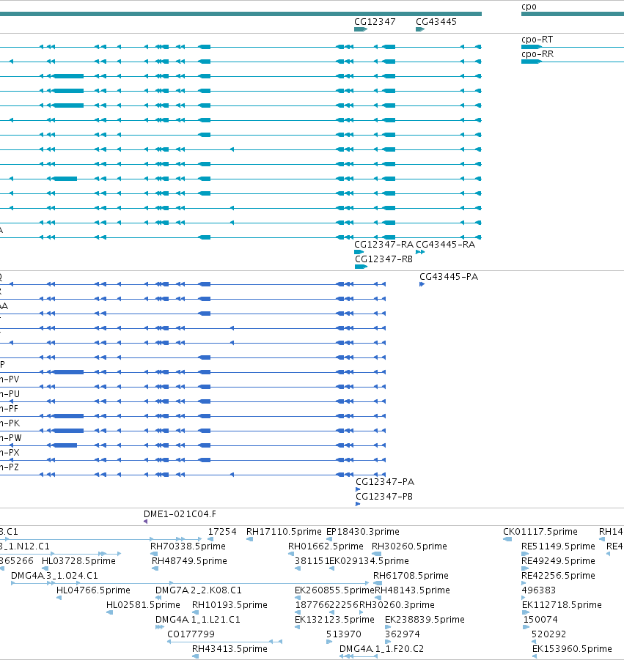Open EK112718.5prime EST label
This screenshot has height=660, width=624.
[x=562, y=605]
